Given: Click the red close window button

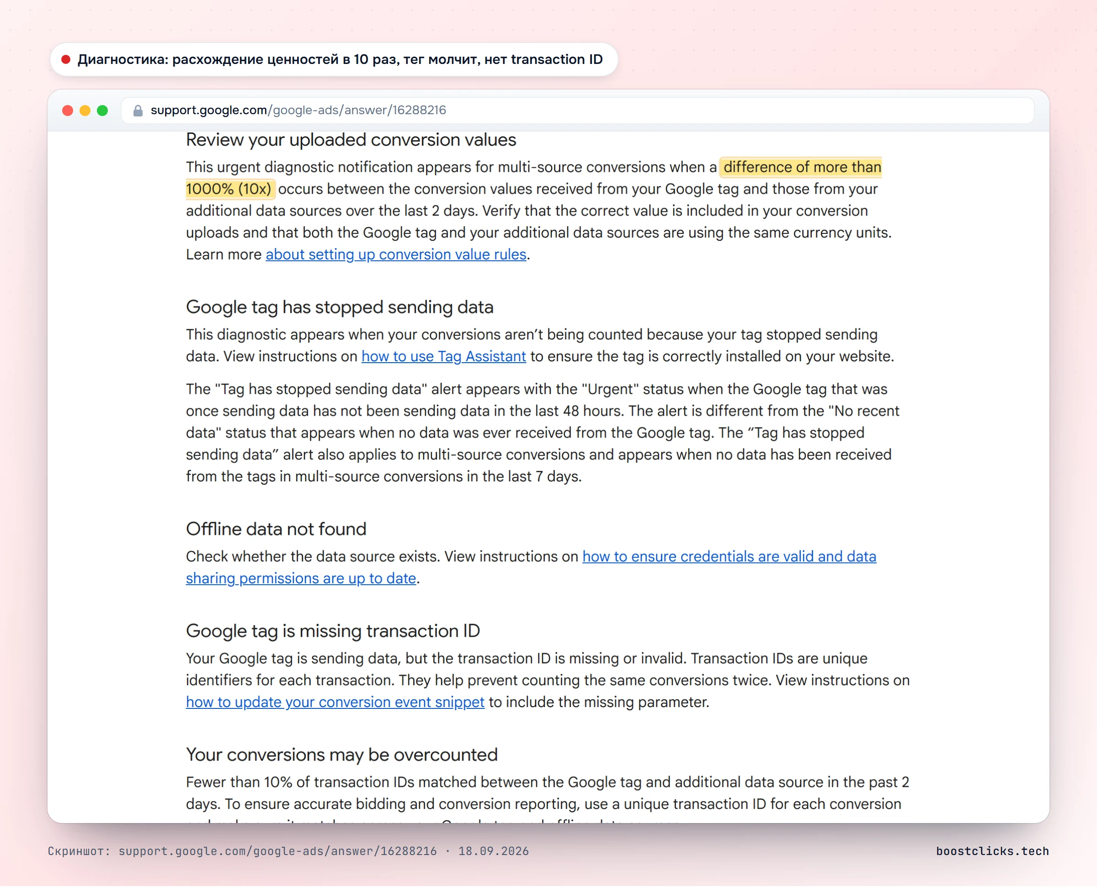Looking at the screenshot, I should (68, 111).
